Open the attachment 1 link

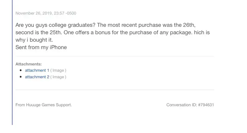coord(37,71)
